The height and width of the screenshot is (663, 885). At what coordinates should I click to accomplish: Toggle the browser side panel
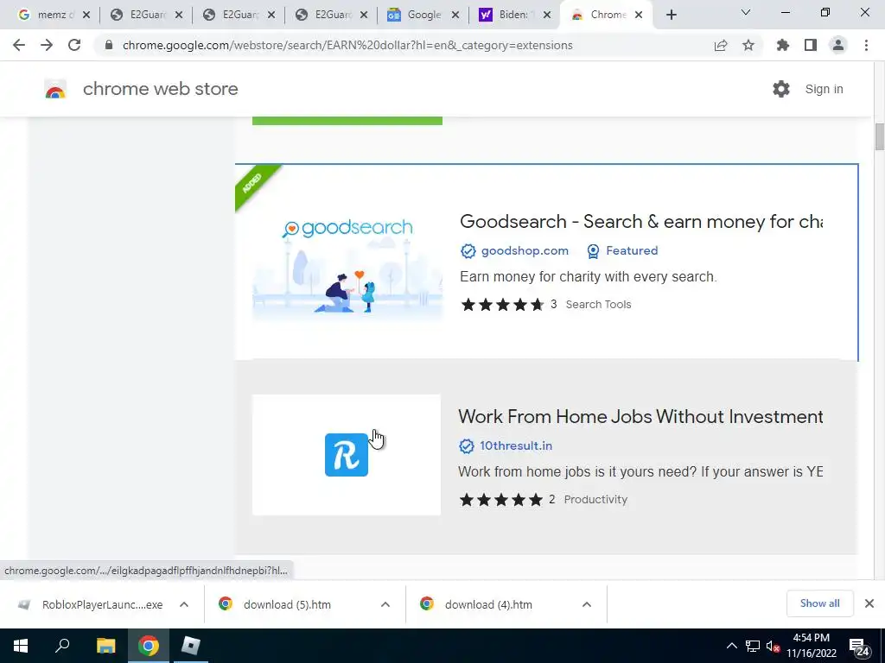click(811, 45)
